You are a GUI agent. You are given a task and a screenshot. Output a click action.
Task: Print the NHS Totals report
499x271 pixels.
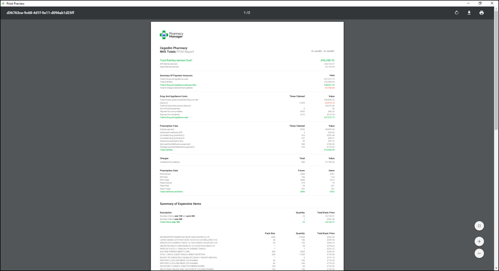482,13
